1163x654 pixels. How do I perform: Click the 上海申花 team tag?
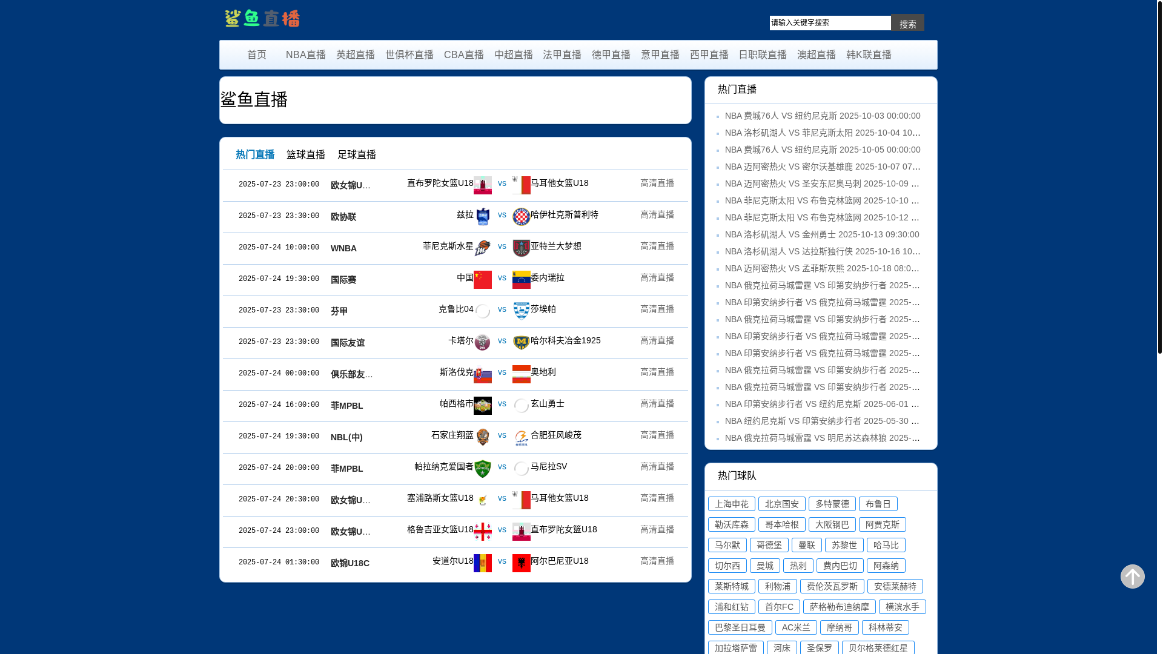pos(731,504)
